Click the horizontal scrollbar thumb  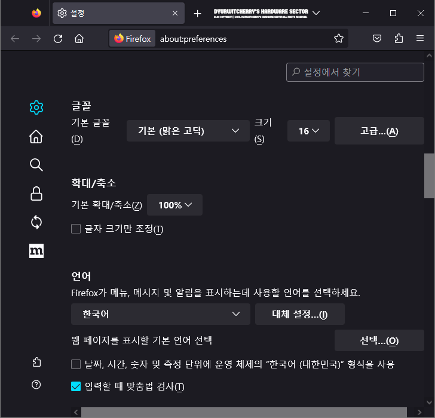click(244, 412)
